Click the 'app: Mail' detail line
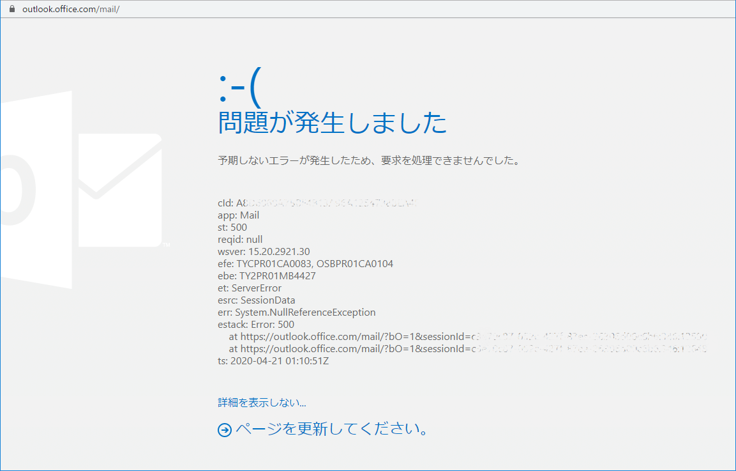Screen dimensions: 736x471 click(x=238, y=215)
